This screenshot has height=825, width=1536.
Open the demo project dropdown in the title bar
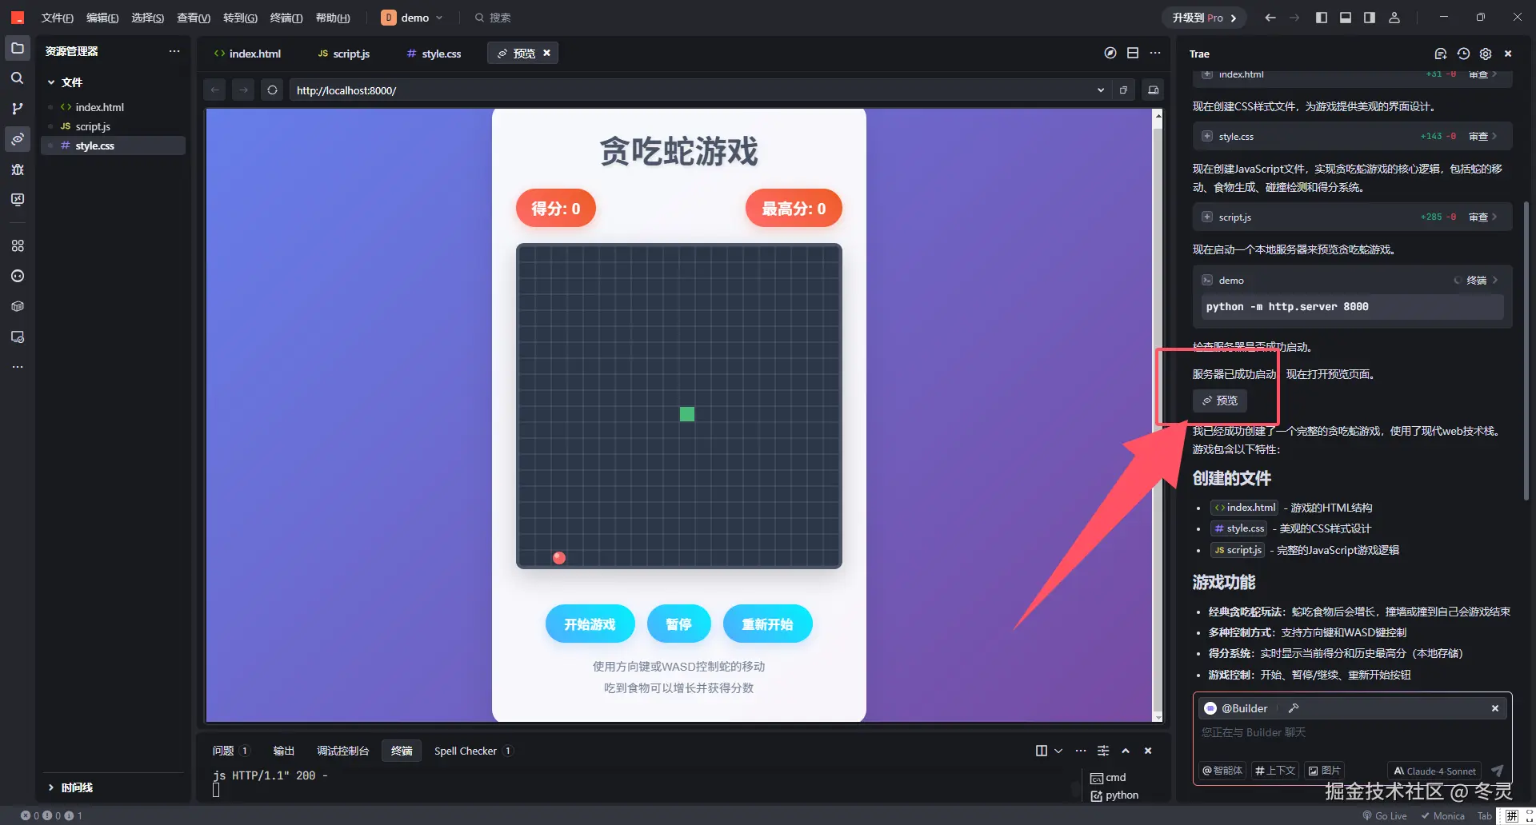(440, 17)
